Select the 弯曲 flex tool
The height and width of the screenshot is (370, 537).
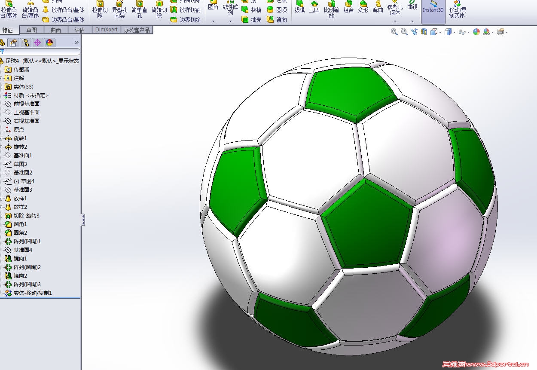coord(378,7)
